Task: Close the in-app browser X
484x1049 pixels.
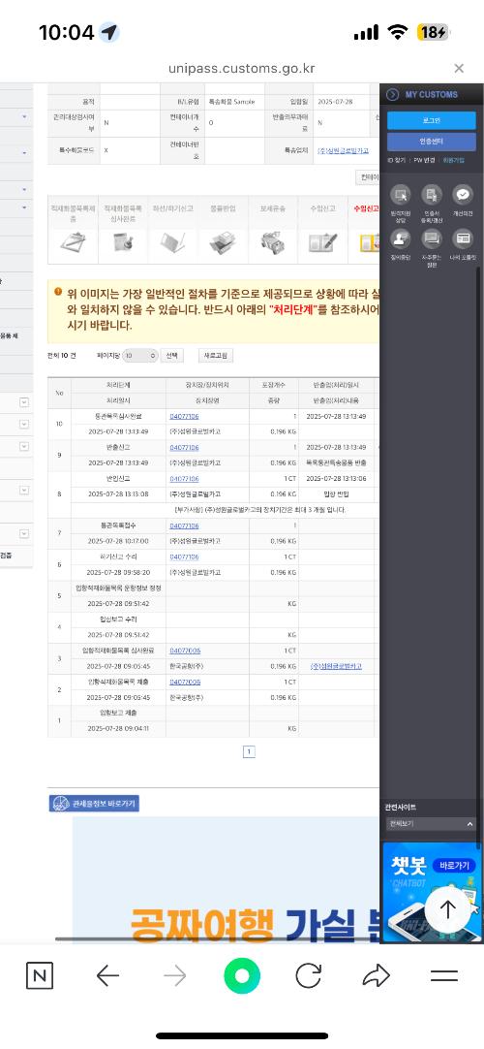Action: pyautogui.click(x=459, y=68)
